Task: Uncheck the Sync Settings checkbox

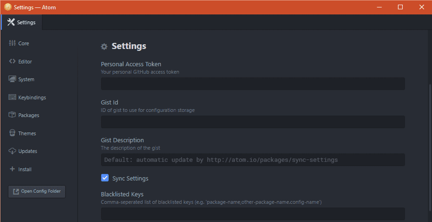Action: pos(105,178)
